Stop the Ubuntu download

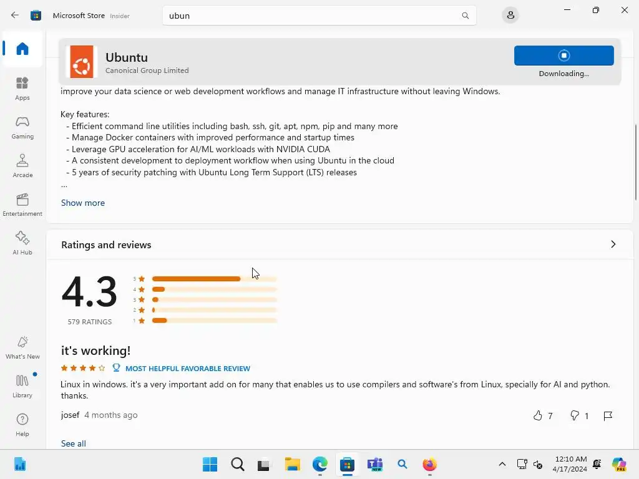[563, 56]
